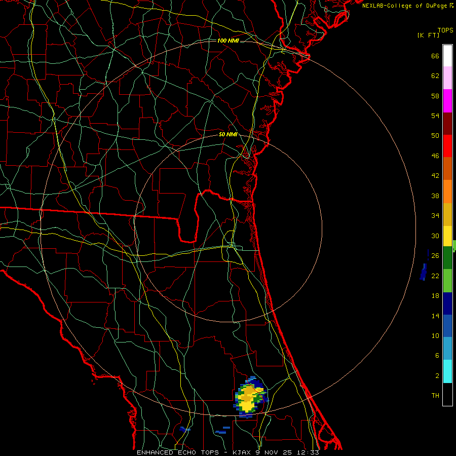This screenshot has width=456, height=456.
Task: Click the '58' legend value
Action: tap(435, 96)
